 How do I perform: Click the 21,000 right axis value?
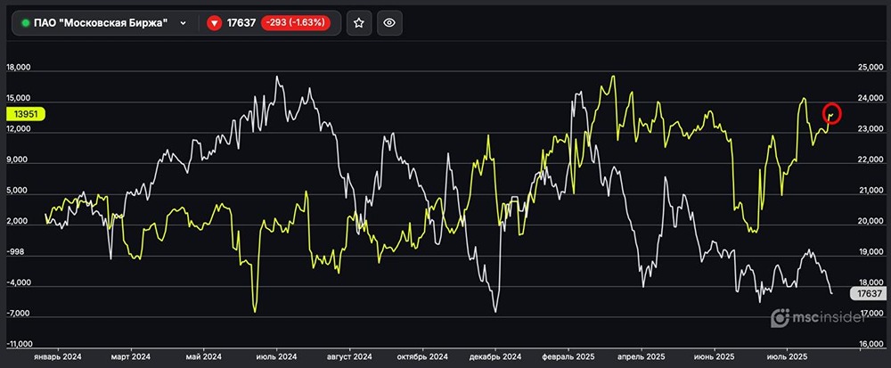coord(870,191)
